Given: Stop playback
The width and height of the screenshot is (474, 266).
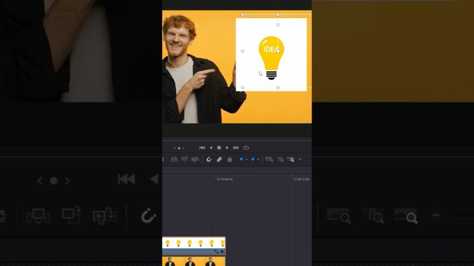Looking at the screenshot, I should (x=219, y=148).
